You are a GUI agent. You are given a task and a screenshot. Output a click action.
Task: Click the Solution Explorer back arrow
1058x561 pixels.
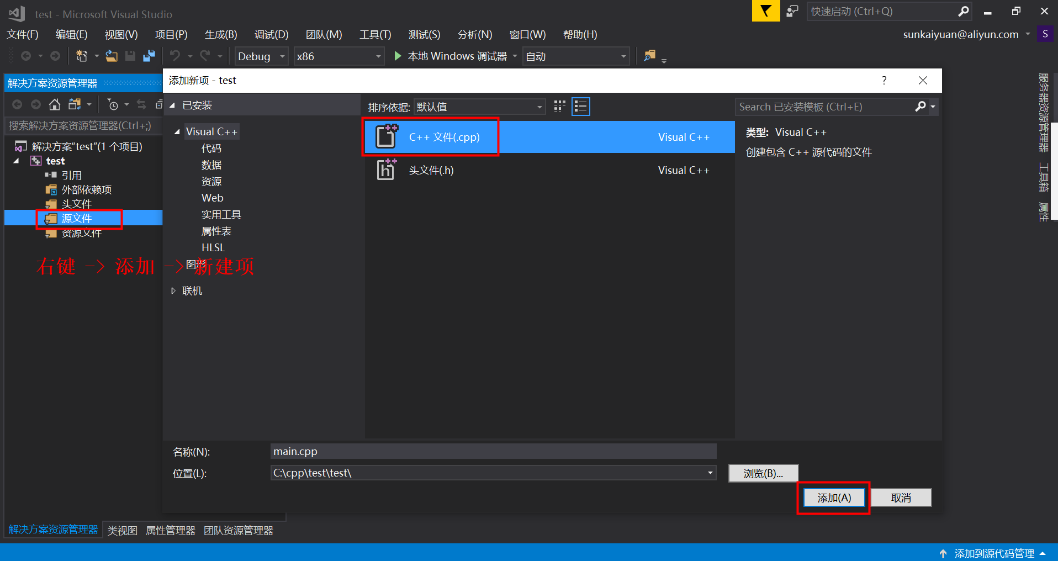tap(17, 104)
